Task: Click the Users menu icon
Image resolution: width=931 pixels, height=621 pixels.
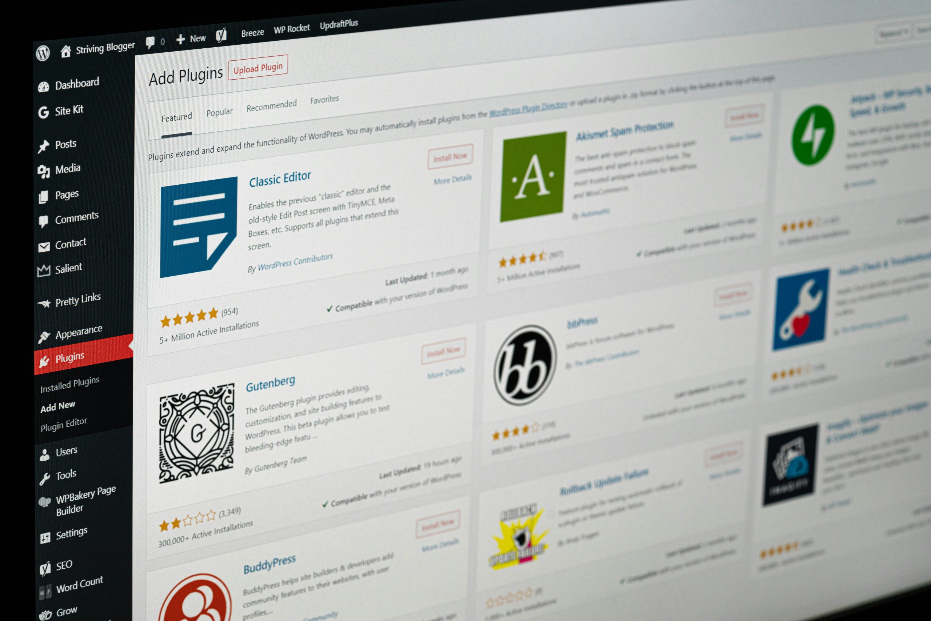Action: (44, 451)
